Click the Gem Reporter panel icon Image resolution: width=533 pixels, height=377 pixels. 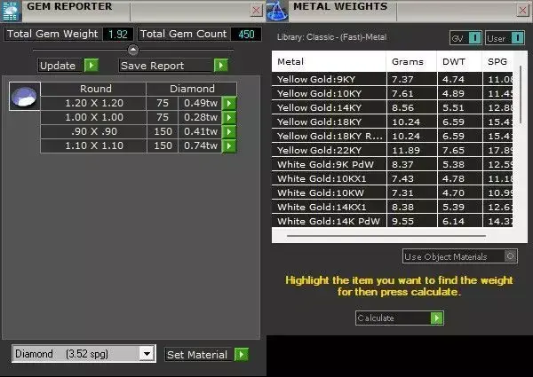pyautogui.click(x=10, y=11)
